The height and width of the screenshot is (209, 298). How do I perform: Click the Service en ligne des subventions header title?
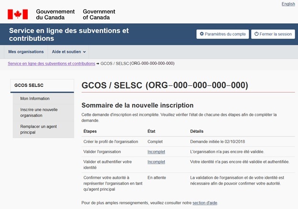[x=69, y=34]
